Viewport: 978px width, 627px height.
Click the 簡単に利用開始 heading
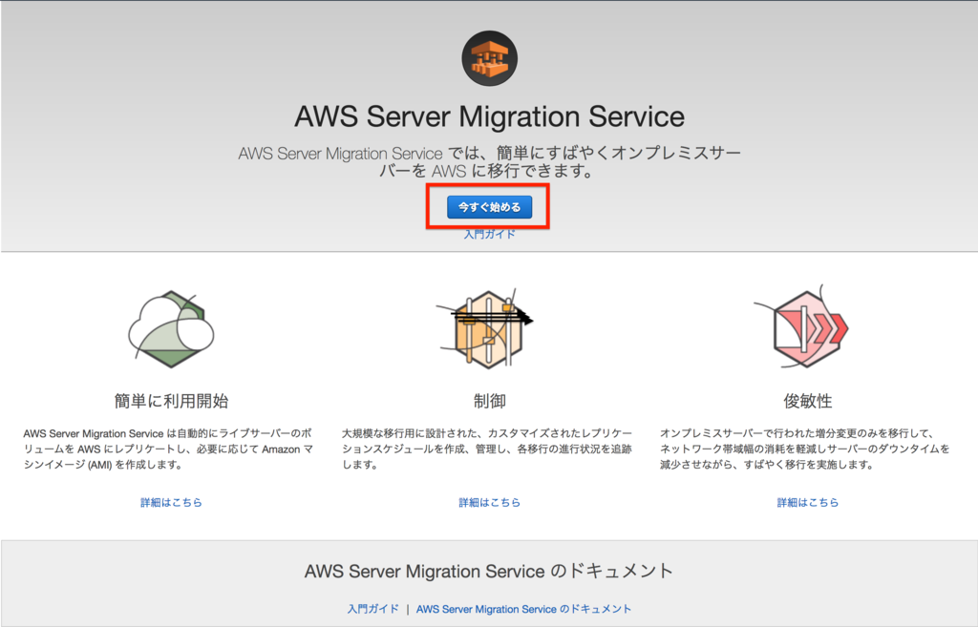pos(171,401)
